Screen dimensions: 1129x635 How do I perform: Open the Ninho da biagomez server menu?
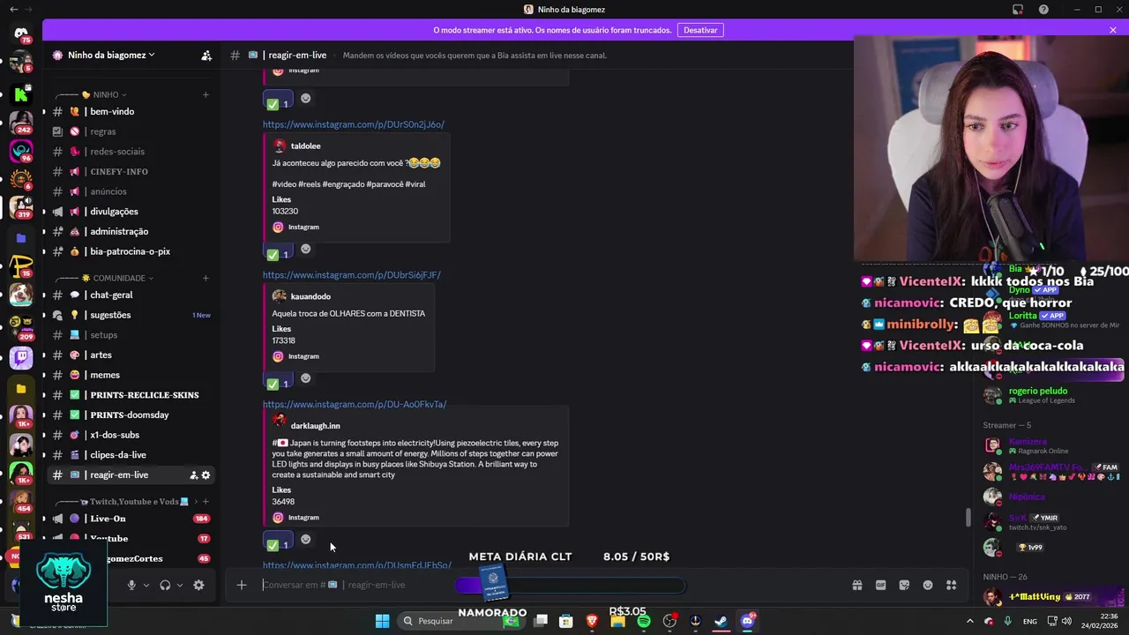(x=112, y=55)
